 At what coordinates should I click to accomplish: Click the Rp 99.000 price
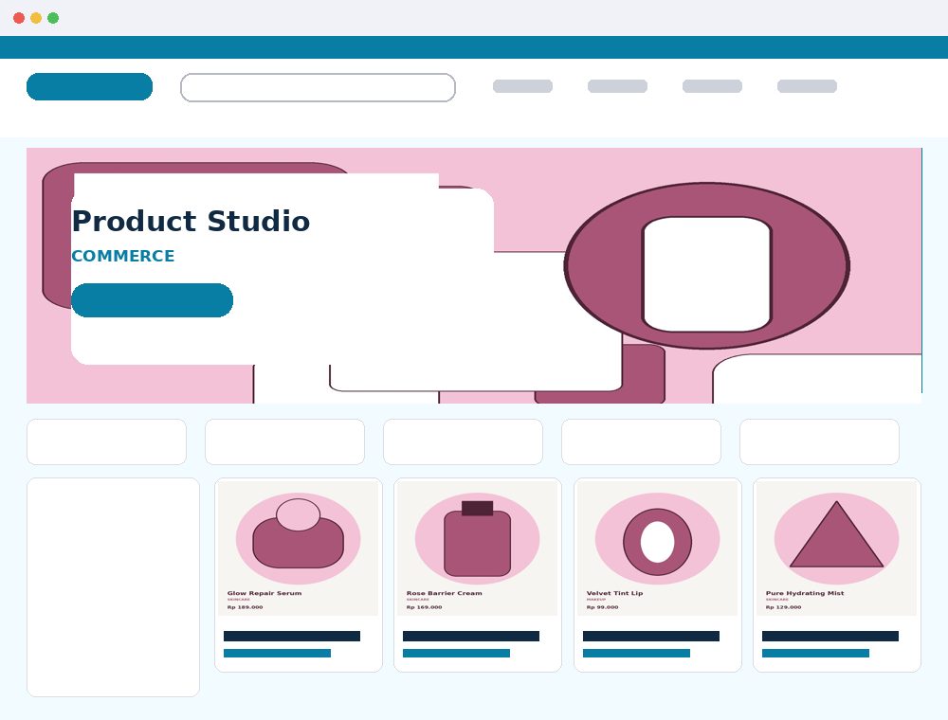click(602, 607)
